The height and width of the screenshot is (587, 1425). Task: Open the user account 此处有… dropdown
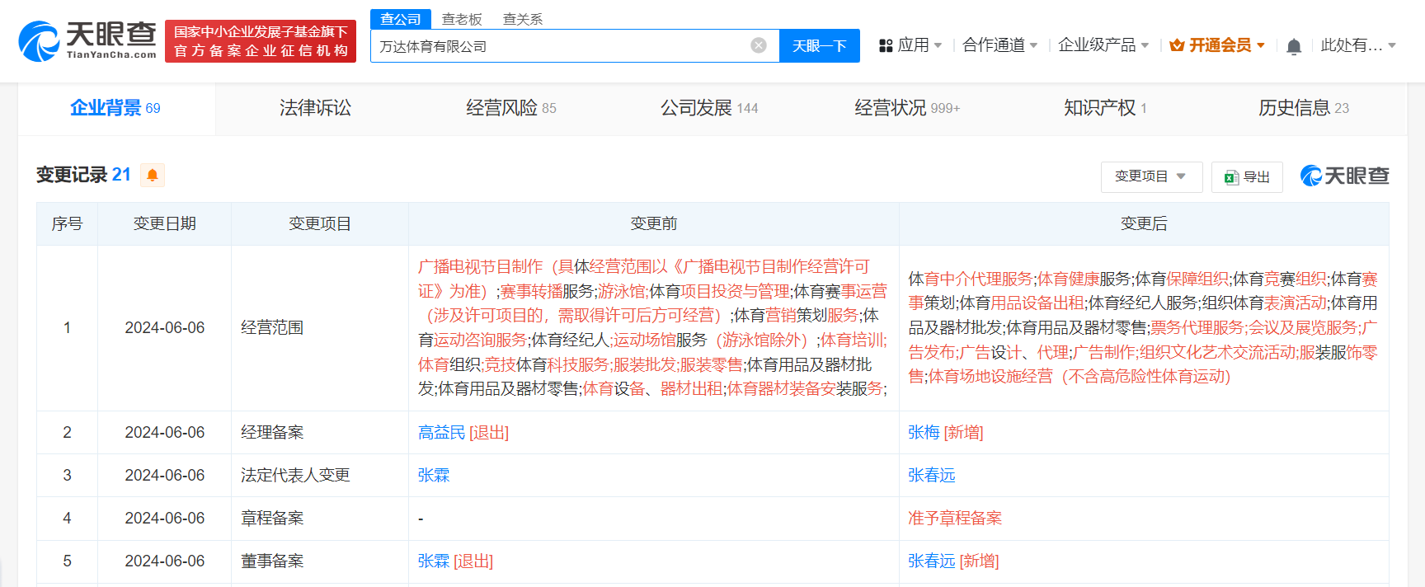click(1358, 45)
